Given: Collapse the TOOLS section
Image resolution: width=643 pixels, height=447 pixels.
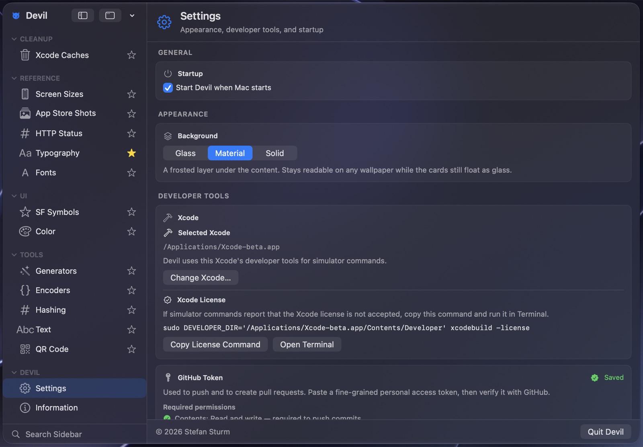Looking at the screenshot, I should pos(14,255).
